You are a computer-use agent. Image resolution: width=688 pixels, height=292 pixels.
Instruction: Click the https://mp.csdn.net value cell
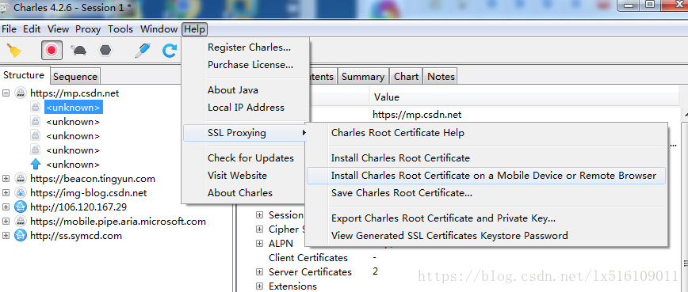tap(417, 115)
